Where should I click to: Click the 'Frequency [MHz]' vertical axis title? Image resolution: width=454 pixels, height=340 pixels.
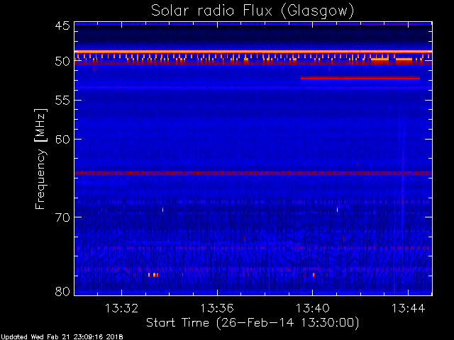pyautogui.click(x=40, y=159)
